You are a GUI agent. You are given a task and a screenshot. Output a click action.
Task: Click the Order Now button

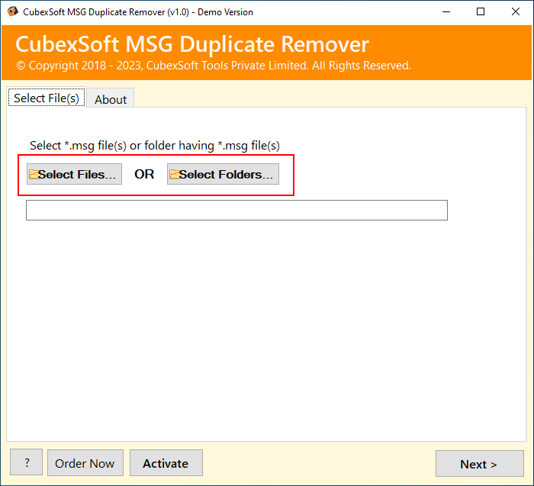coord(85,463)
